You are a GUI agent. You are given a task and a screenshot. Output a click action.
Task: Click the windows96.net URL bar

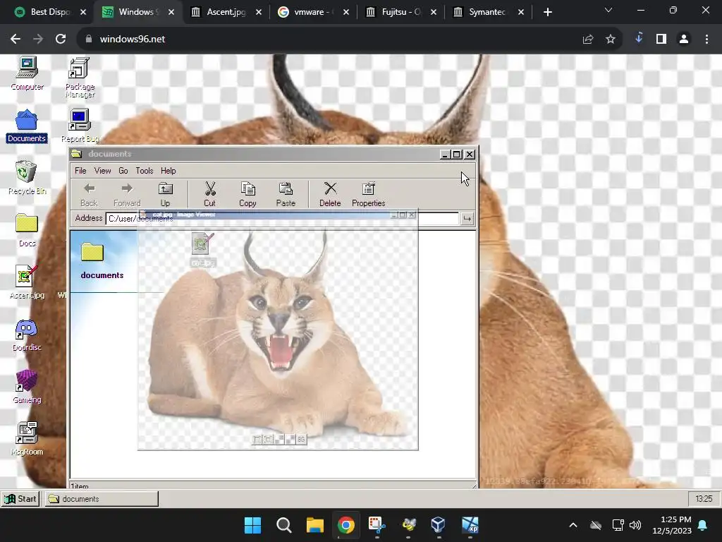331,40
